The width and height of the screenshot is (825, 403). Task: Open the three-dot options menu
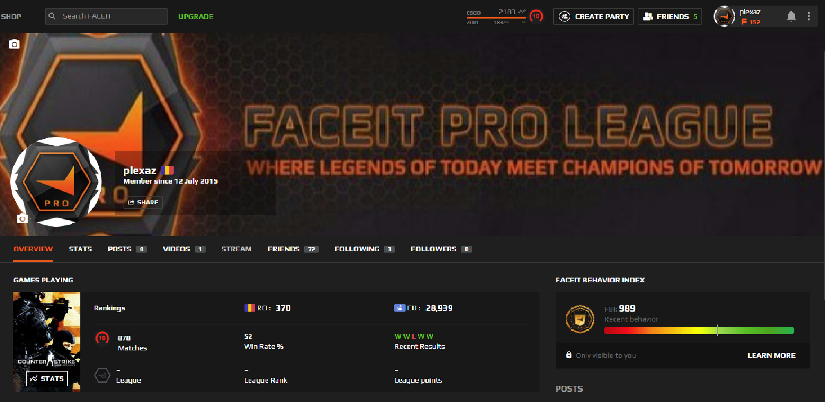tap(809, 16)
